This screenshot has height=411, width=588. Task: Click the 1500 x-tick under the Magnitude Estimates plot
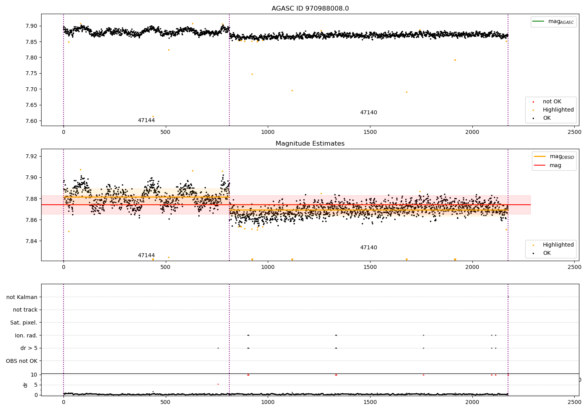(x=370, y=267)
